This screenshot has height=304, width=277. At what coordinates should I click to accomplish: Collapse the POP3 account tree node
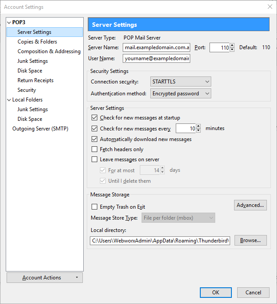pos(9,22)
